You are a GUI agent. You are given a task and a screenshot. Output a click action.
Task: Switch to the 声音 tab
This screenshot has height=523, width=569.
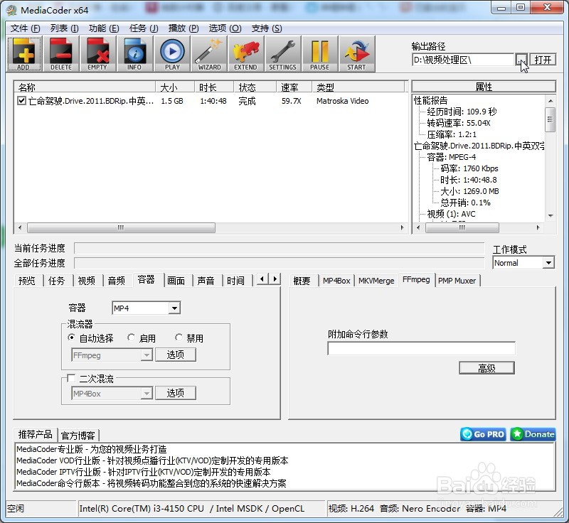[x=206, y=281]
